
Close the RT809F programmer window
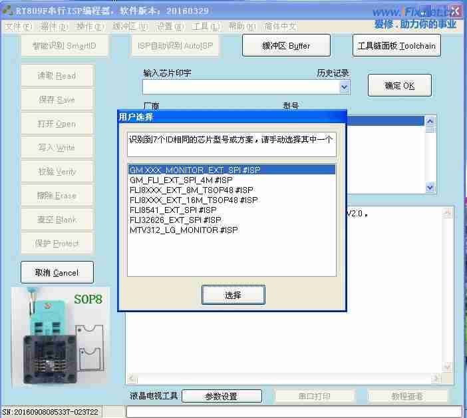click(x=454, y=11)
